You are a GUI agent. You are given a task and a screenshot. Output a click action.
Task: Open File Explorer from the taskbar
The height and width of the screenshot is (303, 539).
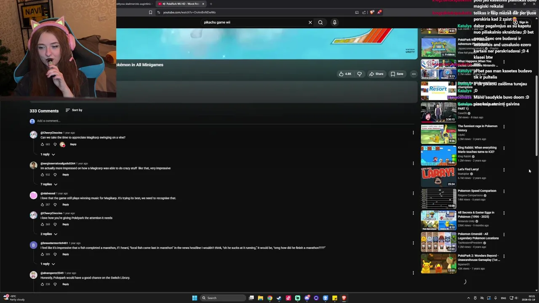coord(261,298)
